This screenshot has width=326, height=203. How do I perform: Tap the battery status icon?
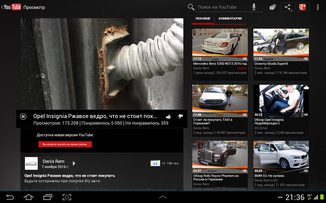pyautogui.click(x=322, y=197)
